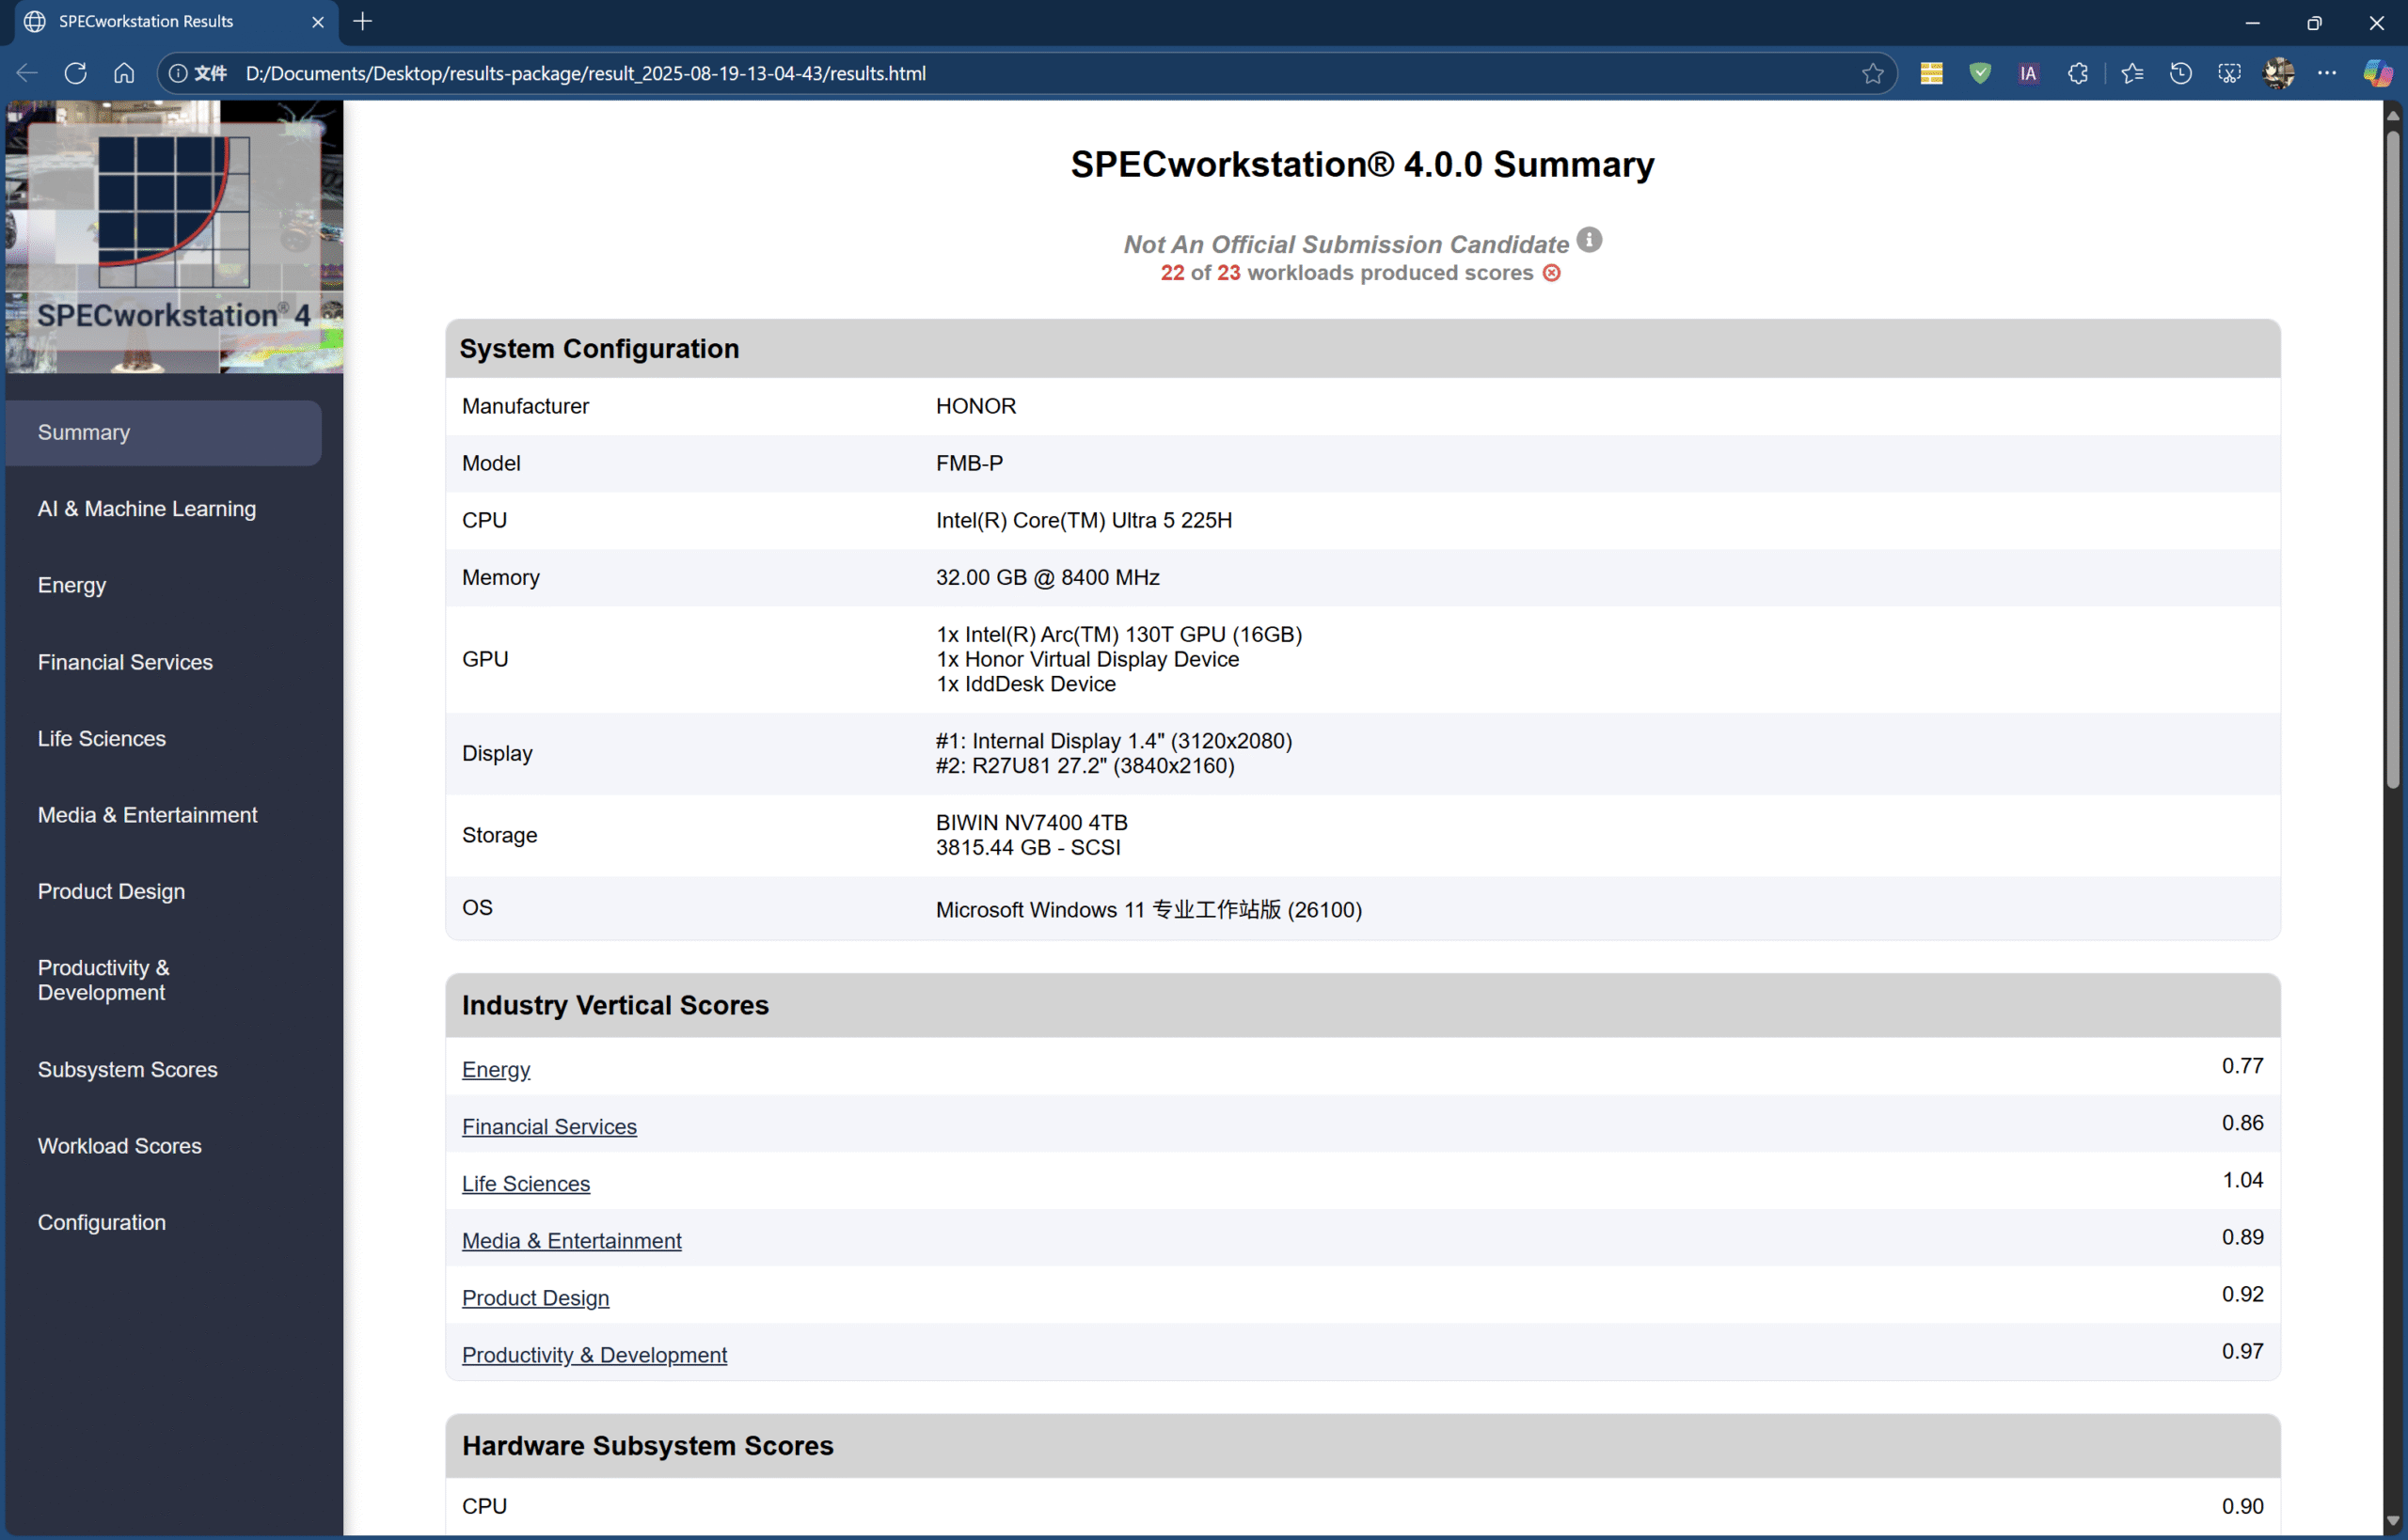The width and height of the screenshot is (2408, 1540).
Task: Open a new browser tab
Action: (x=363, y=21)
